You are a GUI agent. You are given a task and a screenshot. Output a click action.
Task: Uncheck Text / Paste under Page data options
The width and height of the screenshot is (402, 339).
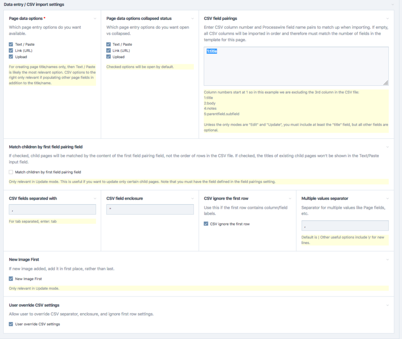(x=11, y=44)
